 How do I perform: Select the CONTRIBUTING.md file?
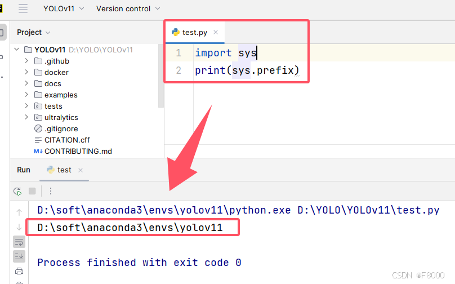coord(78,151)
